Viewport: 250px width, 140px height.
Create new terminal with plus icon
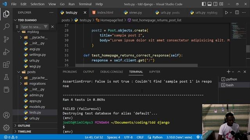[228, 72]
